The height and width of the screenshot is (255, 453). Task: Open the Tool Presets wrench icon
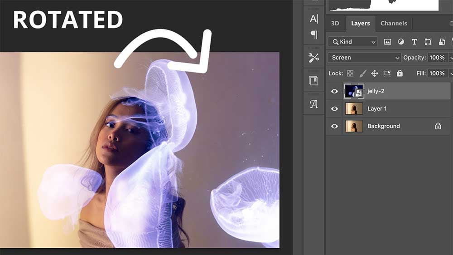[314, 58]
